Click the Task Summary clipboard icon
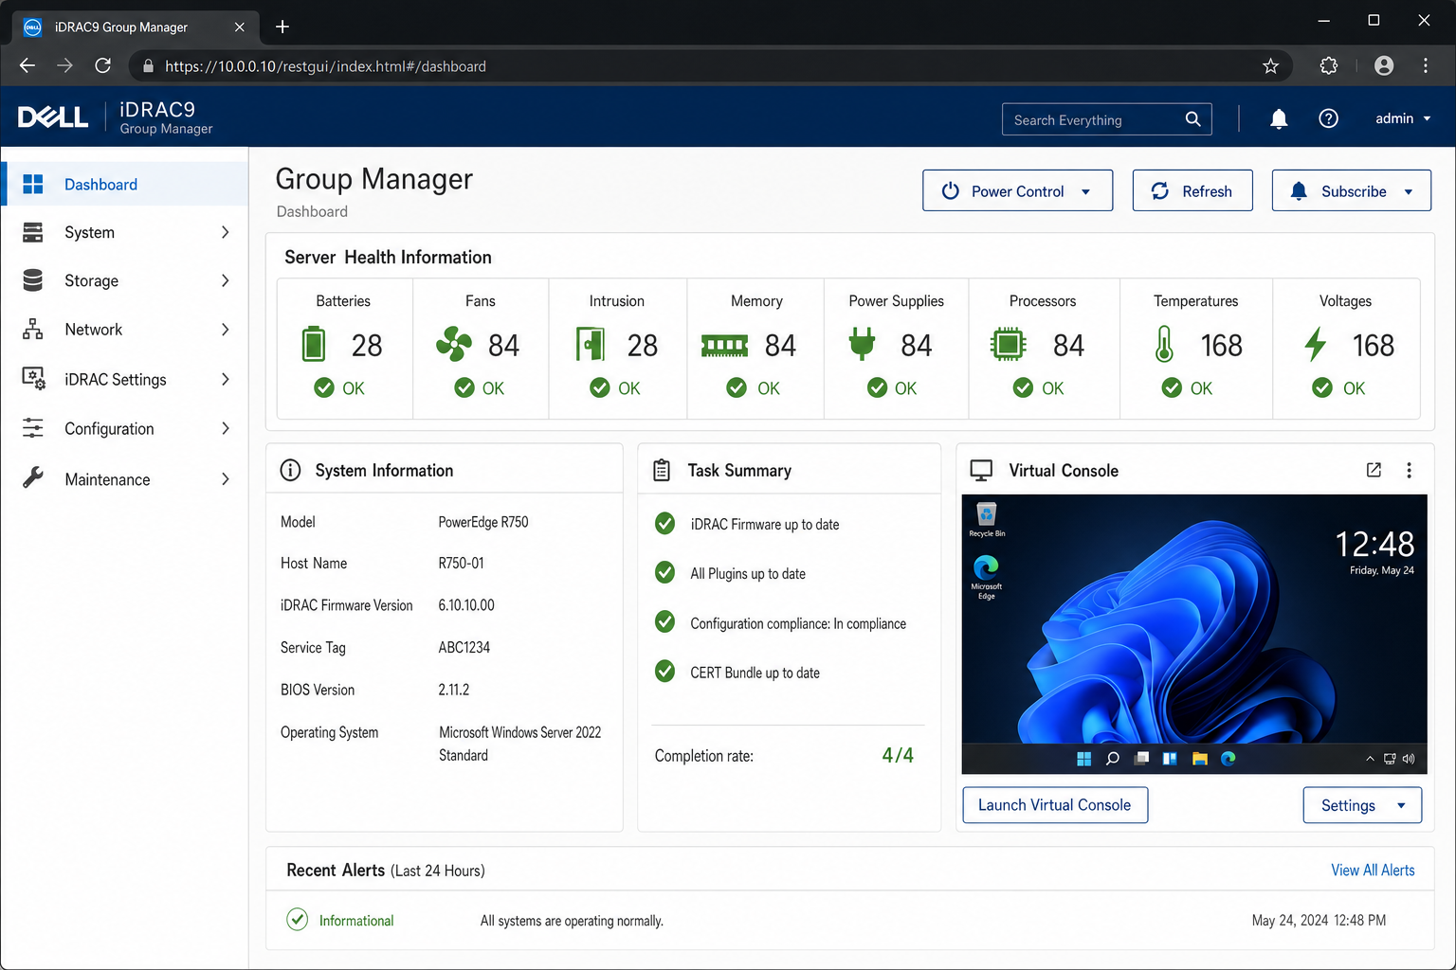 (x=662, y=470)
